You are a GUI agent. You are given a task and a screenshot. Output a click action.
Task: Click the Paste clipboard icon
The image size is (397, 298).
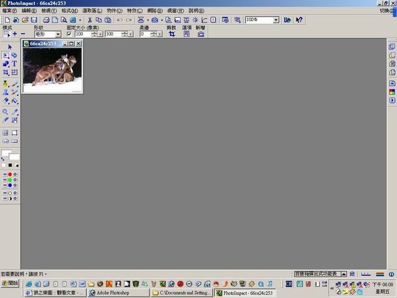[x=108, y=20]
